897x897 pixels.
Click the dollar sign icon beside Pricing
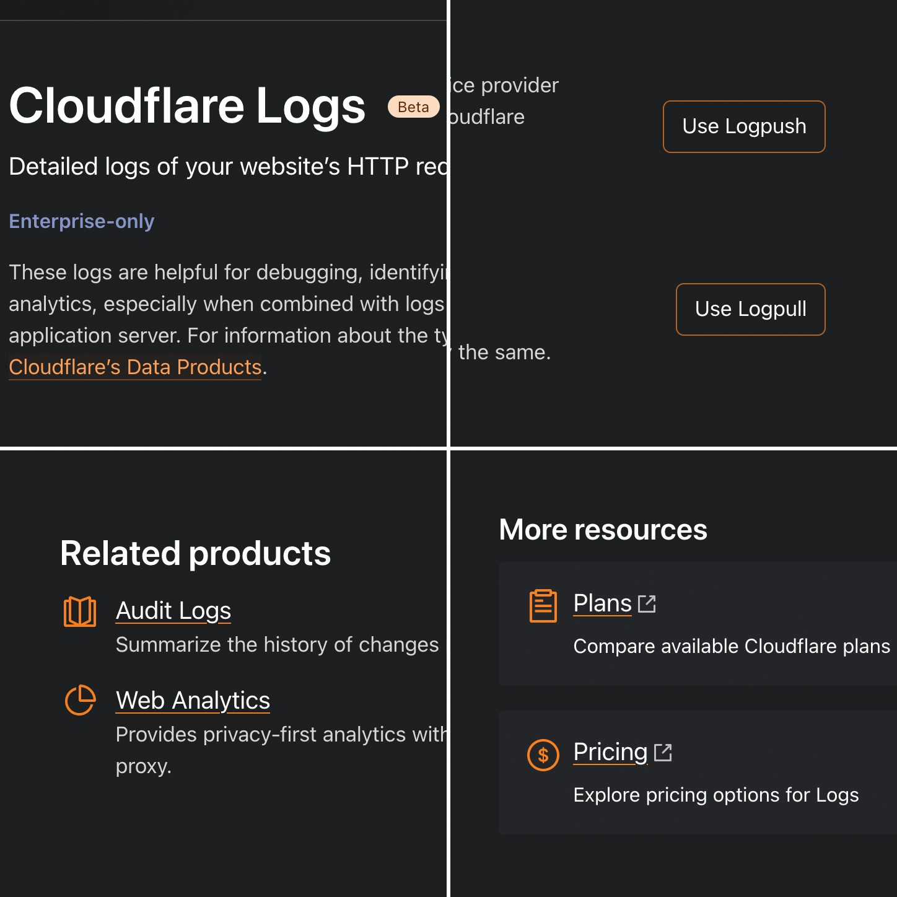543,755
